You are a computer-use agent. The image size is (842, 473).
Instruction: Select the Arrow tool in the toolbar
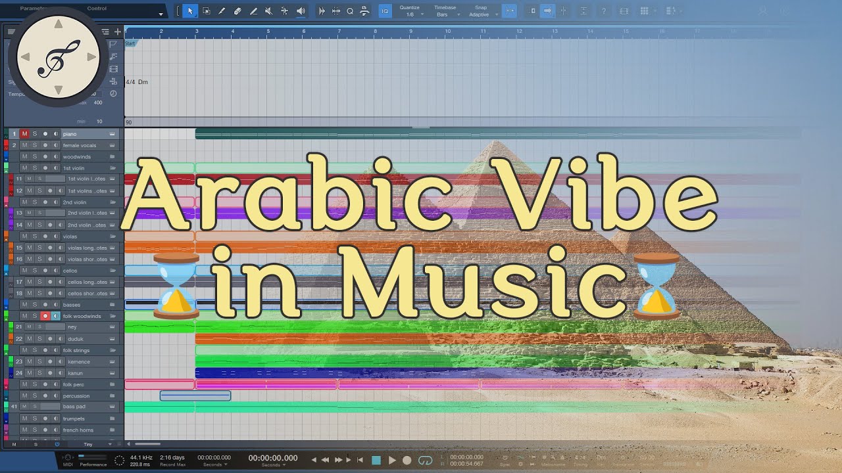coord(190,11)
